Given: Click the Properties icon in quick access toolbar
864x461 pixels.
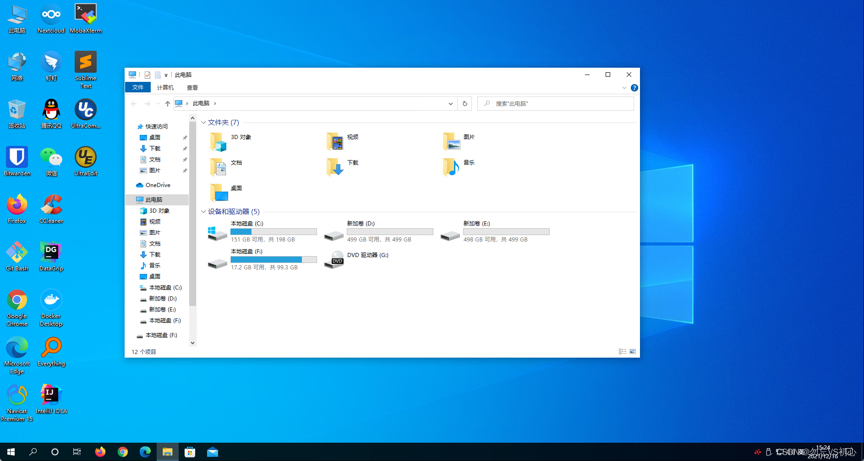Looking at the screenshot, I should click(148, 75).
